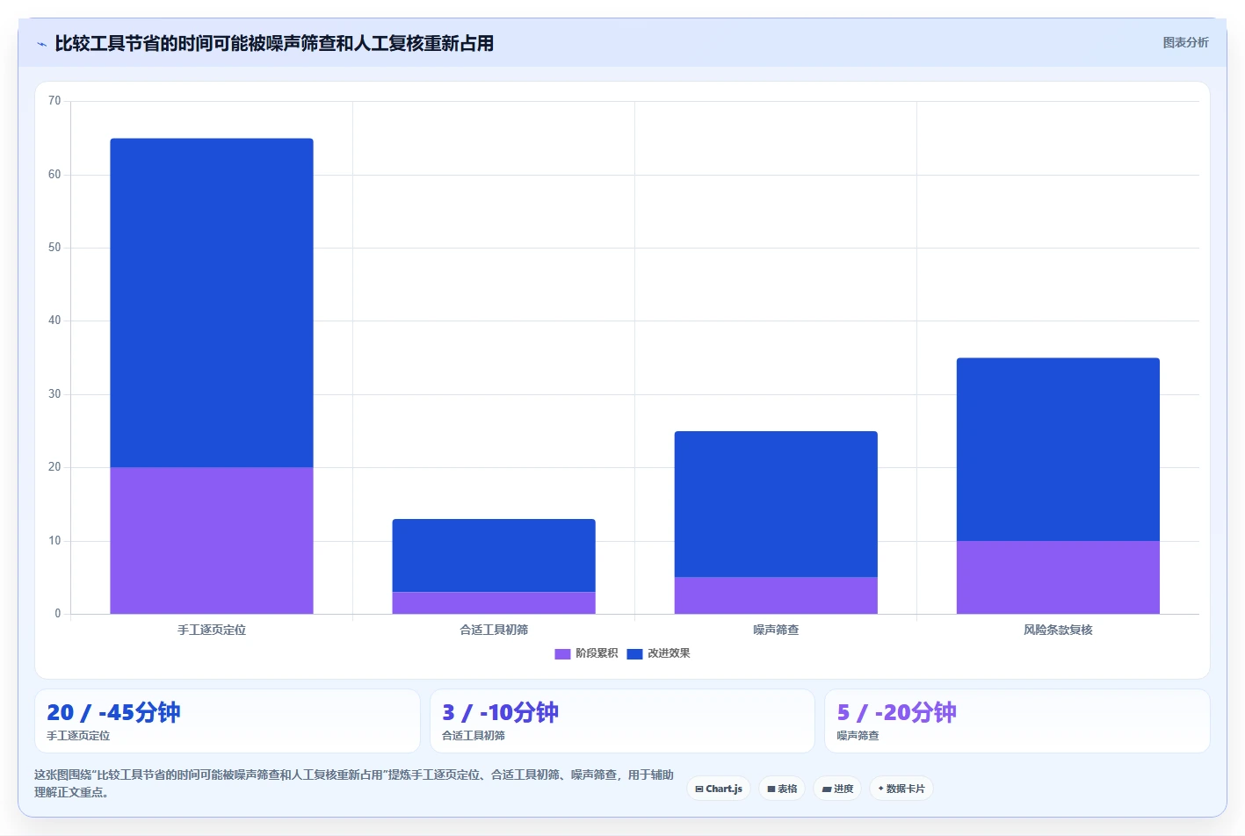Open the 5 / -20分钟 data card
1245x836 pixels.
[1017, 721]
